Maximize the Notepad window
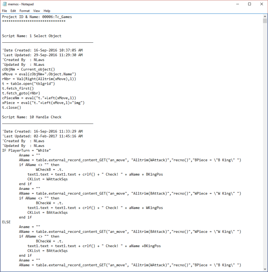The height and width of the screenshot is (272, 268). [249, 4]
